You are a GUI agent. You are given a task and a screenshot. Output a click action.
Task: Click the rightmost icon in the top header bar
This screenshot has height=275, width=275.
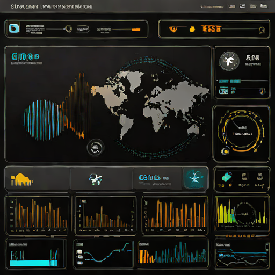coord(264,6)
